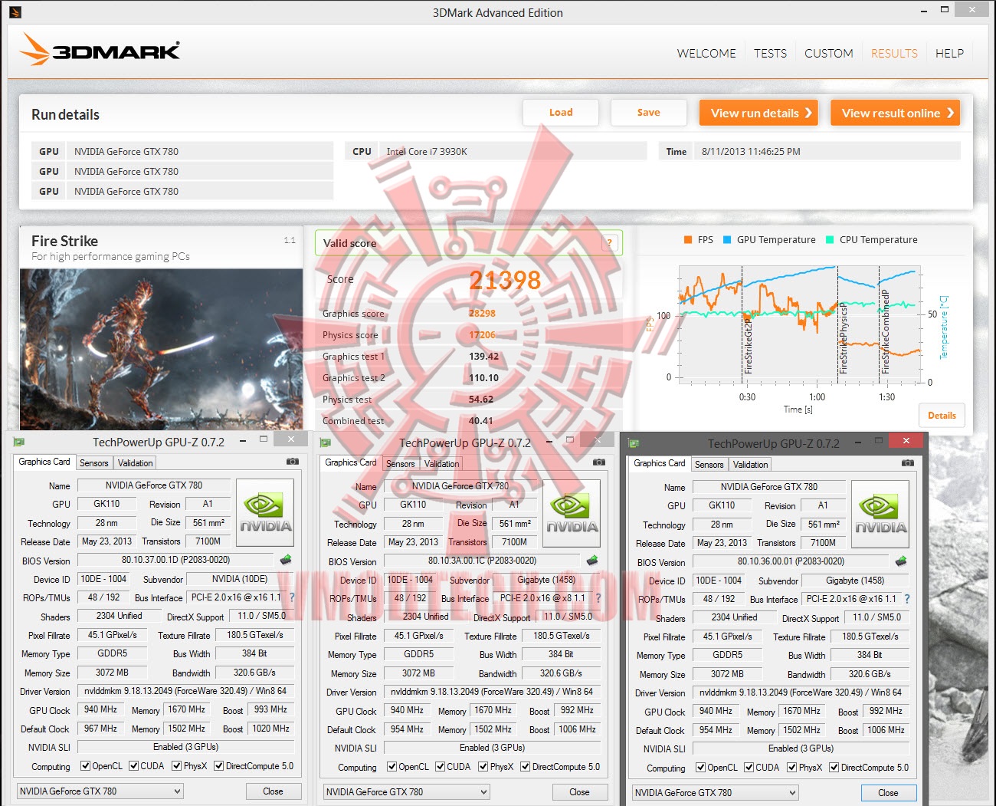Click the NVIDIA logo in right GPU-Z window

coord(880,515)
